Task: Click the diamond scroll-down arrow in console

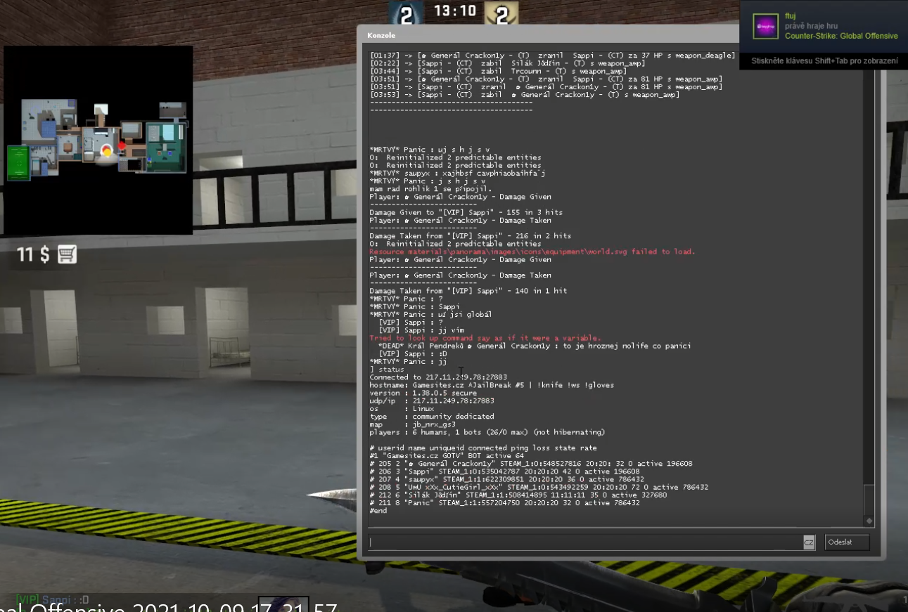Action: point(869,521)
